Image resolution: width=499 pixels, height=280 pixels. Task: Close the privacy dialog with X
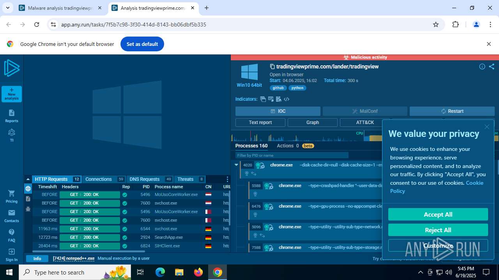click(x=487, y=127)
